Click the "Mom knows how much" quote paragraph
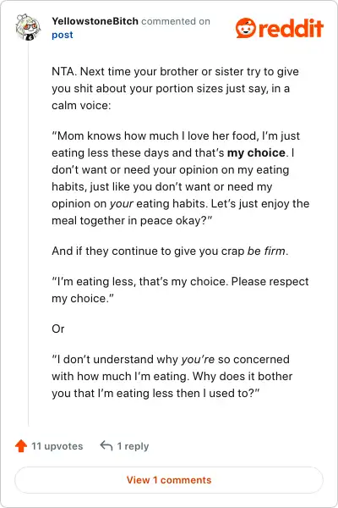Viewport: 338px width, 508px height. tap(181, 178)
